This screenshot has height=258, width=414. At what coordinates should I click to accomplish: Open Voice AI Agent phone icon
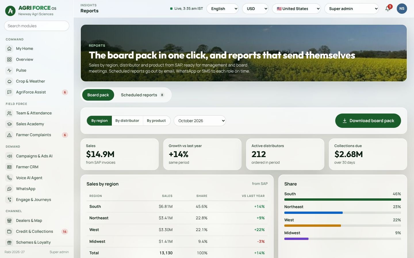(9, 178)
